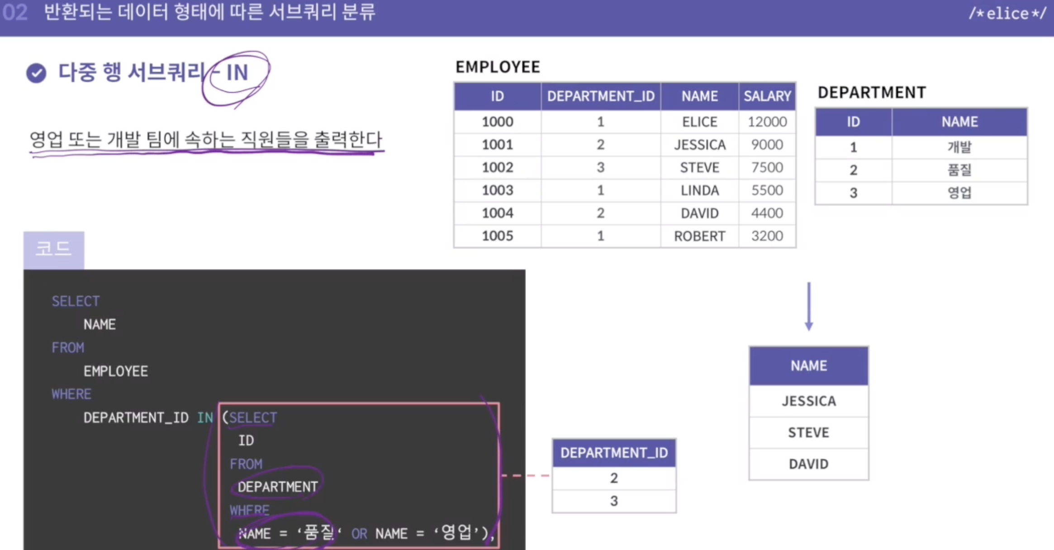Click the circled DEPARTMENT in code
Image resolution: width=1054 pixels, height=550 pixels.
click(277, 487)
